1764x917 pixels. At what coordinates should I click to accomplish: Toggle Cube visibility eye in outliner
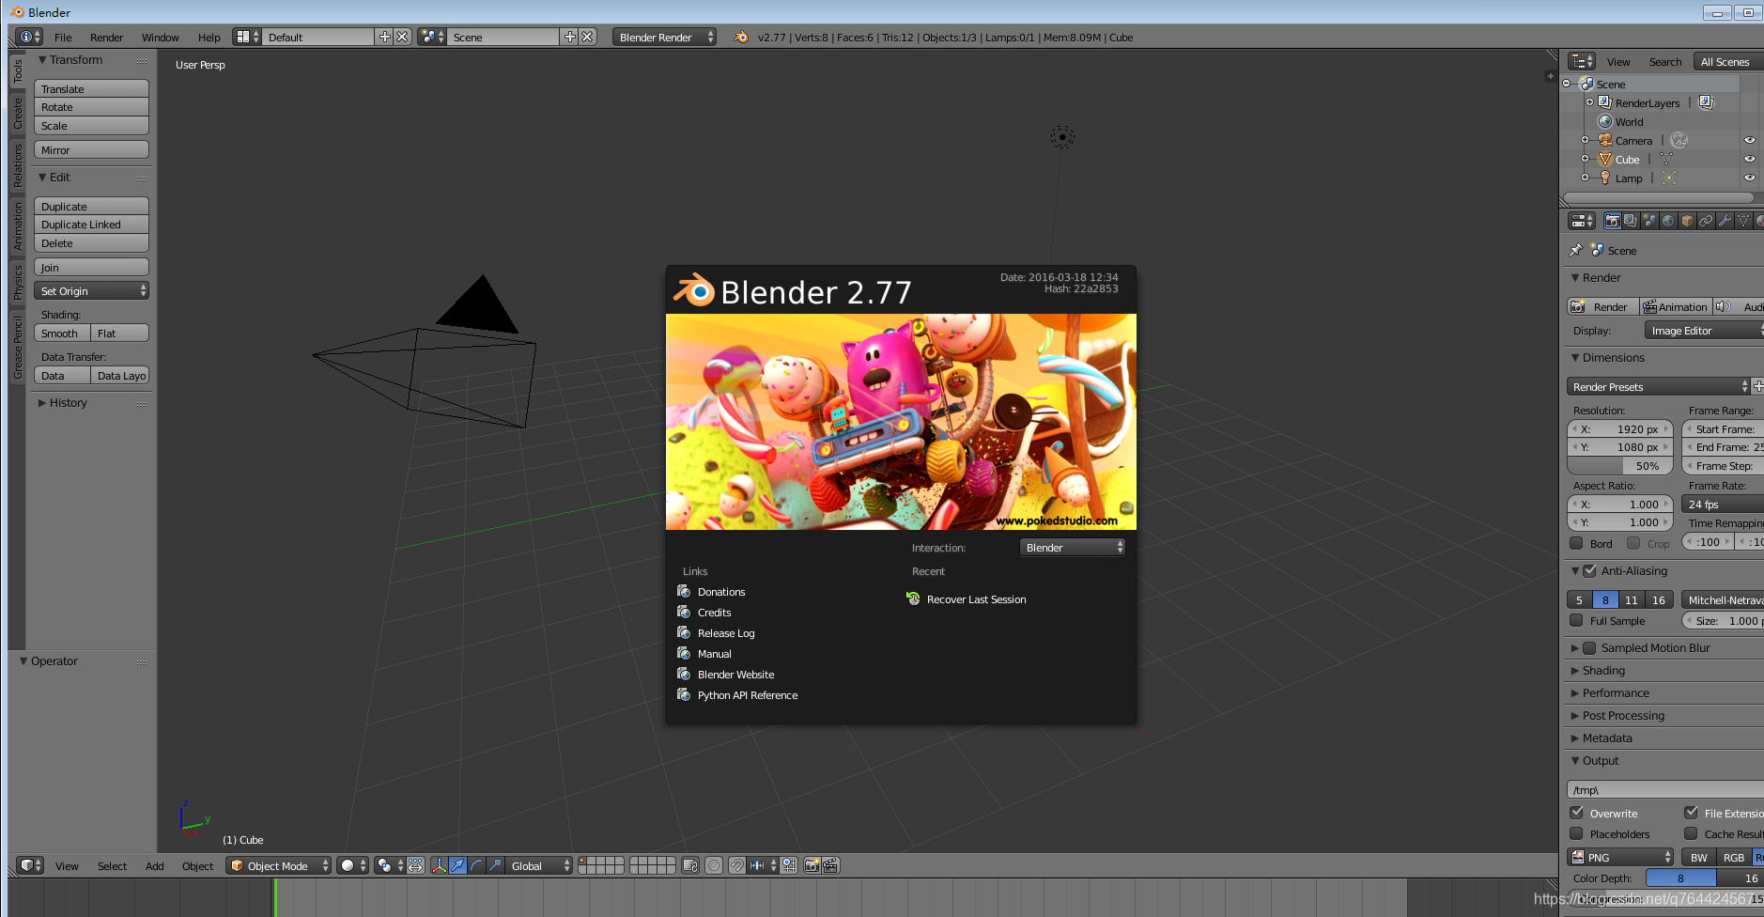coord(1750,159)
